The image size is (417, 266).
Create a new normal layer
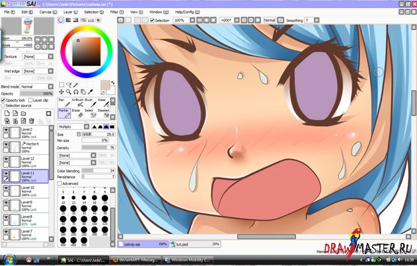coord(7,114)
